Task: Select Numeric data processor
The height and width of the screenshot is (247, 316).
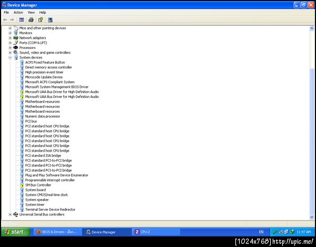Action: 42,116
